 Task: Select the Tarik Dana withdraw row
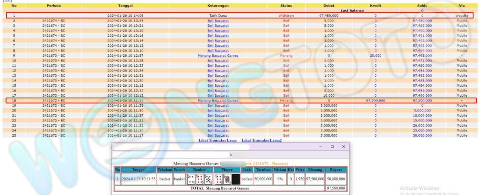218,16
